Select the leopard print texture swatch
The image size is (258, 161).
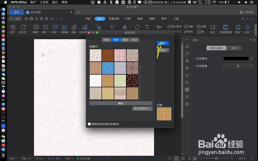[x=132, y=80]
